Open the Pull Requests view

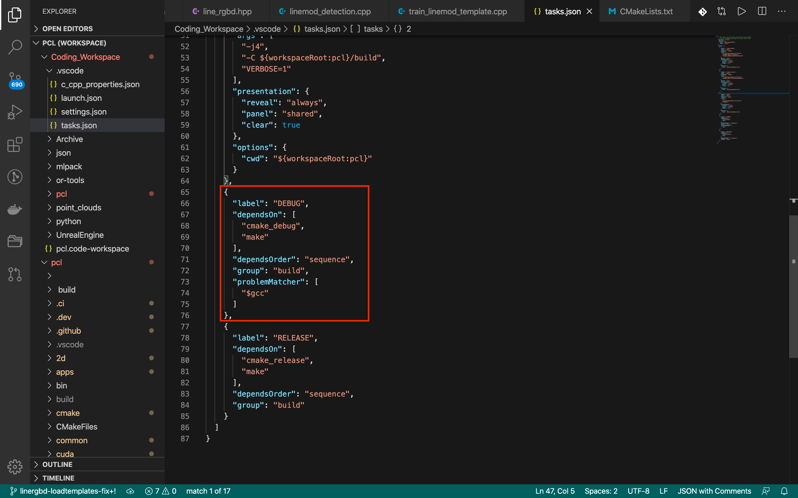[x=15, y=274]
